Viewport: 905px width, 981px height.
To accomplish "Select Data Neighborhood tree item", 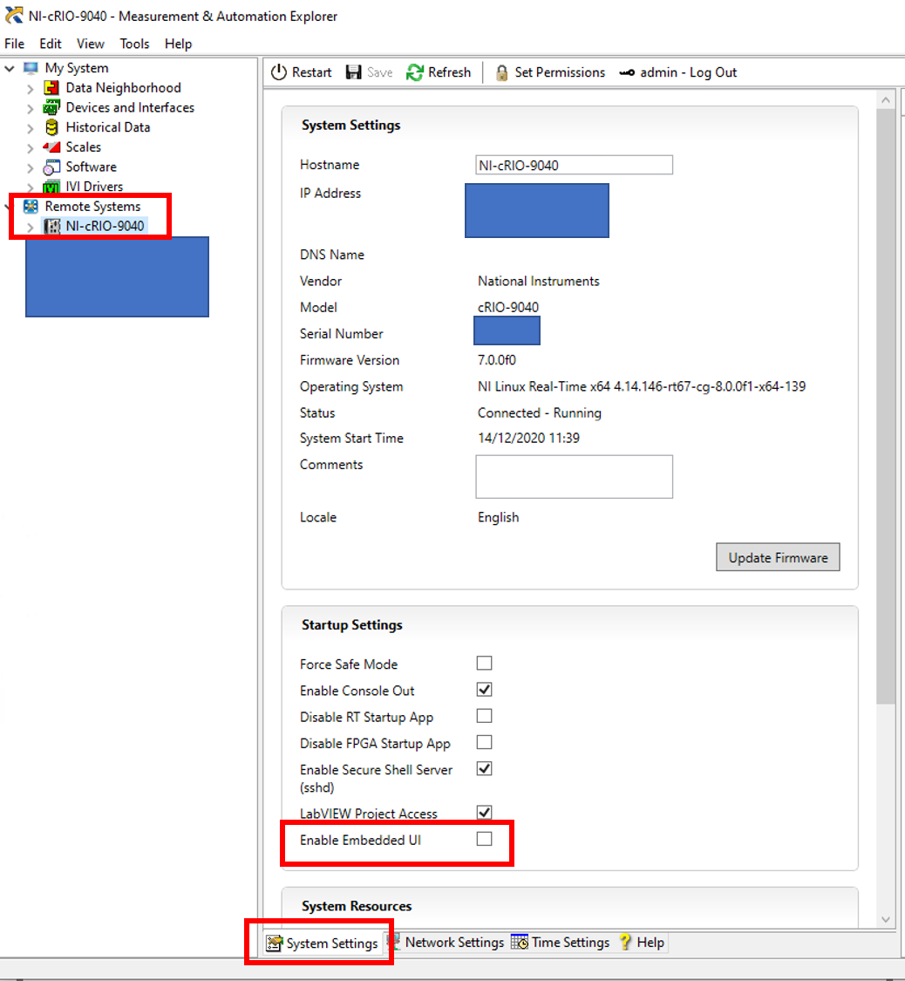I will point(123,87).
